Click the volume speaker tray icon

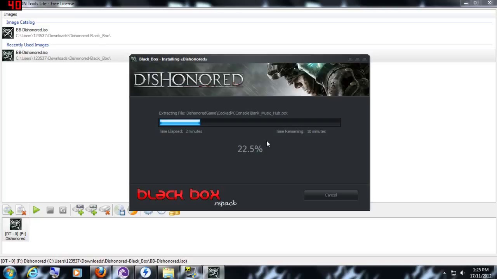click(462, 273)
